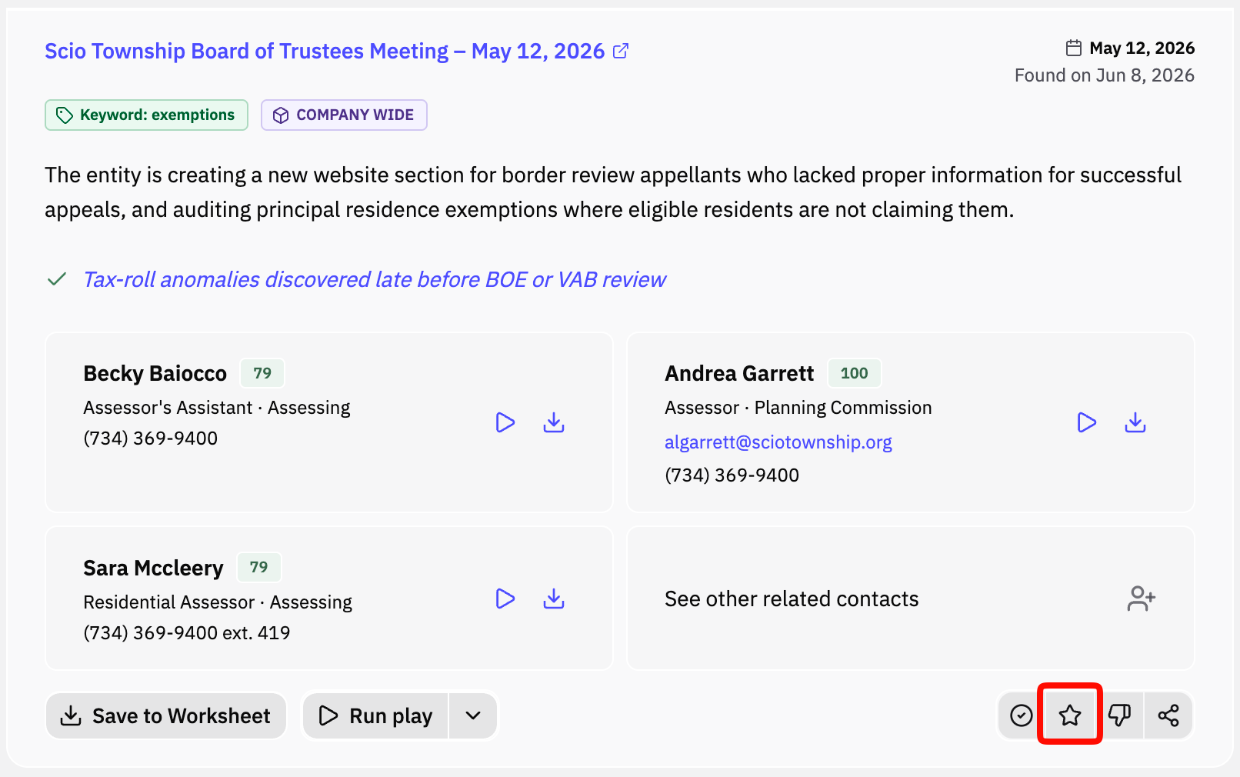Screen dimensions: 1240x777
Task: Open Tax-roll anomalies discovered late link
Action: (375, 279)
